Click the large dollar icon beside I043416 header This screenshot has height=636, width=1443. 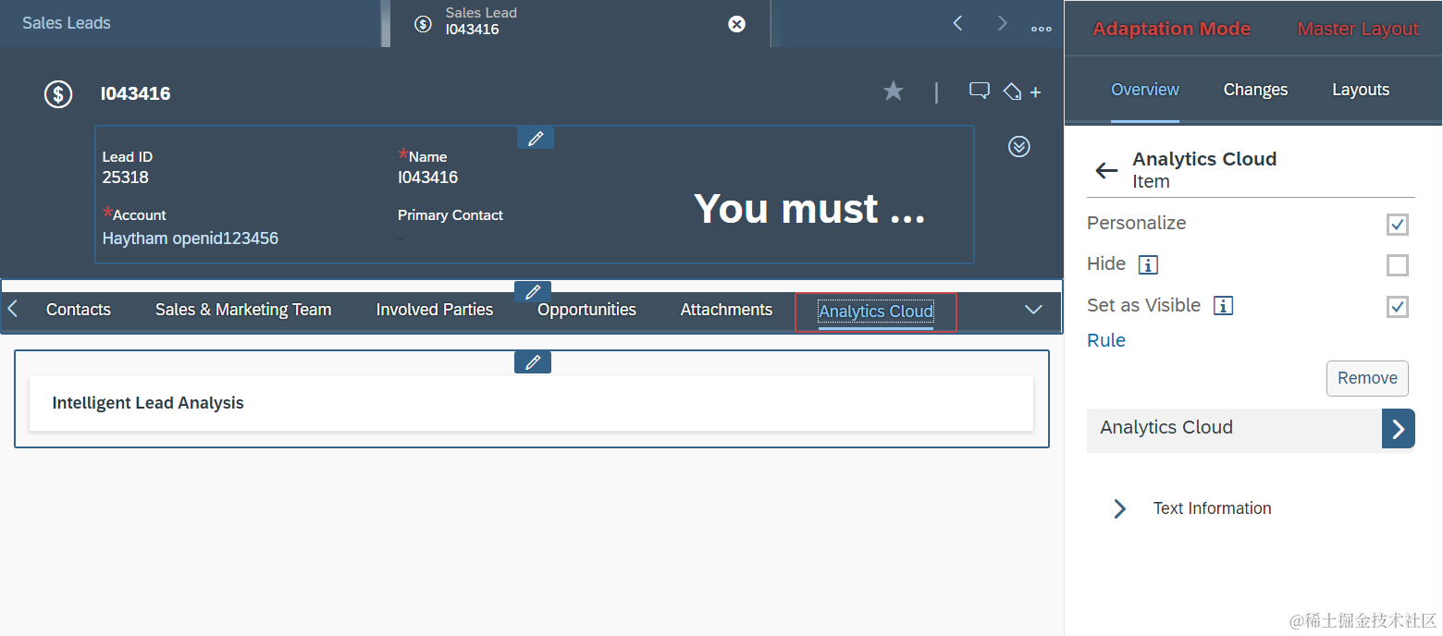pyautogui.click(x=58, y=93)
